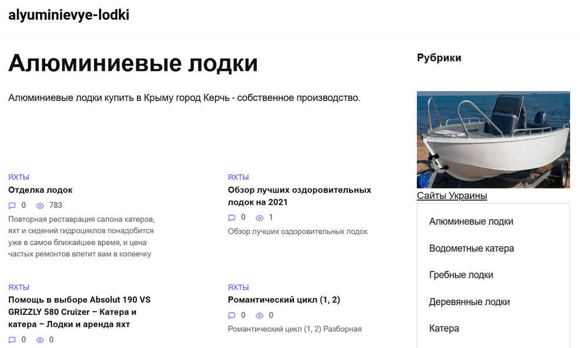Click the views eye icon showing 783
Viewport: 580px width, 348px height.
[39, 205]
